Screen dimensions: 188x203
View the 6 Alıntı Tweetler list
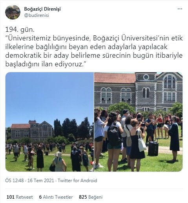(x=56, y=197)
